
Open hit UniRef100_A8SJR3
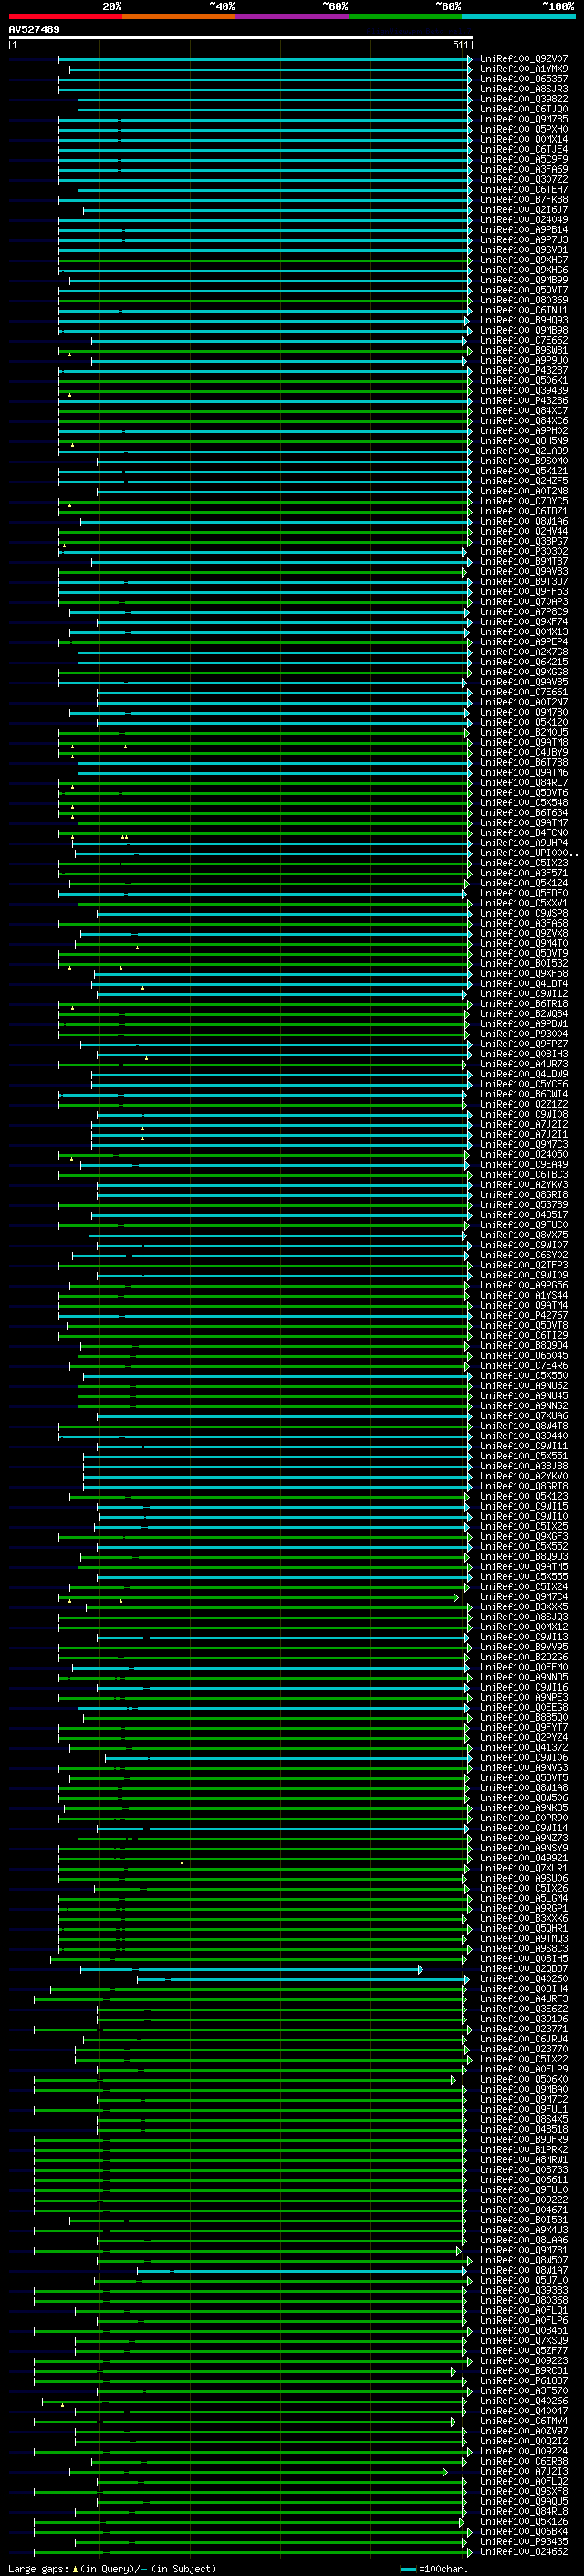point(524,89)
